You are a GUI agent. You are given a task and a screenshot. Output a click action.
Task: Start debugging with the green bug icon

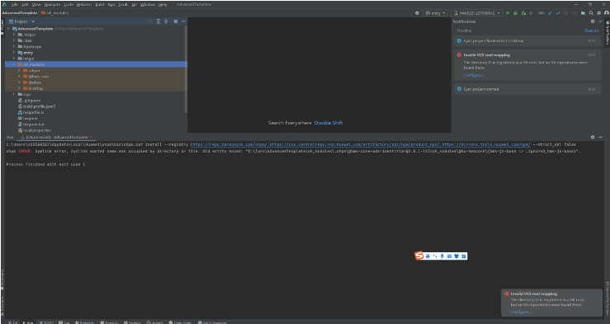click(515, 13)
